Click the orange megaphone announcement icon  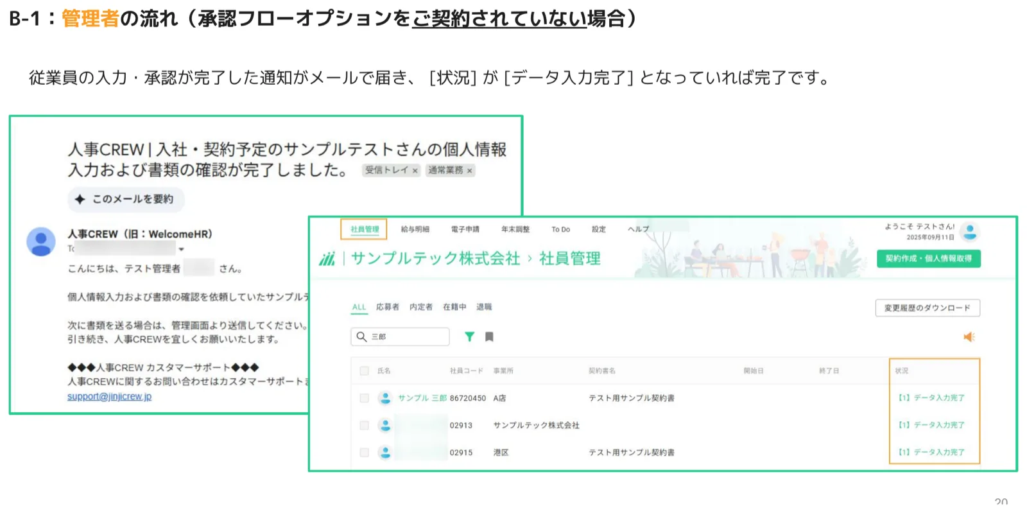pos(969,337)
